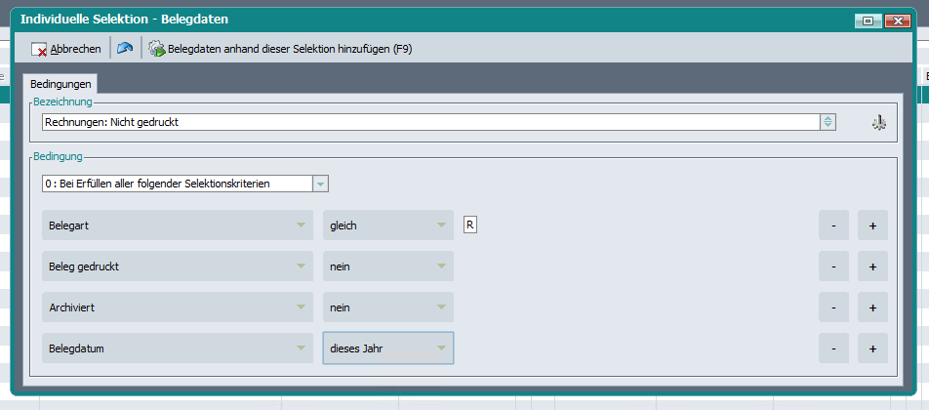Screen dimensions: 929x410
Task: Remove the Belegdatum criterion with minus
Action: (833, 348)
